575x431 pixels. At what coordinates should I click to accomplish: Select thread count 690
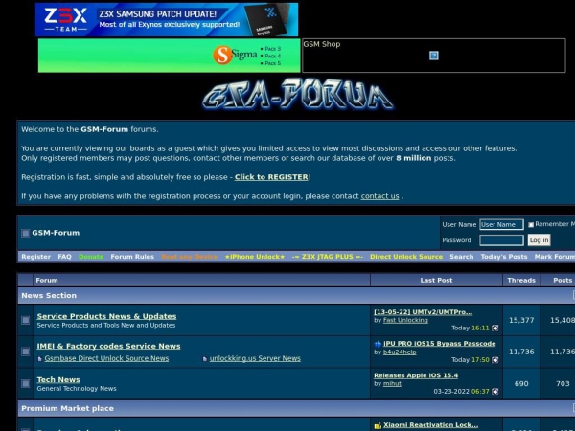pos(521,383)
